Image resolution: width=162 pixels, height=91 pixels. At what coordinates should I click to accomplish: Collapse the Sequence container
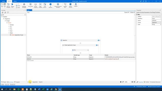coord(100,40)
